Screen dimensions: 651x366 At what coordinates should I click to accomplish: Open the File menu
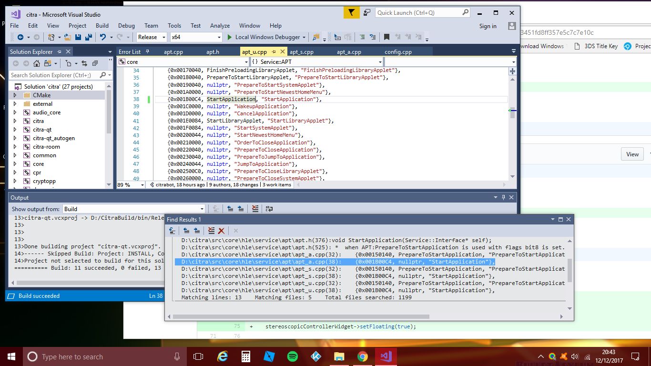pyautogui.click(x=14, y=26)
